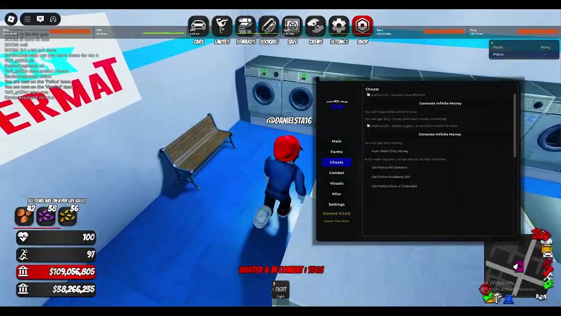This screenshot has width=561, height=316.
Task: Click the red bank icon for $109,056,805
Action: (23, 272)
